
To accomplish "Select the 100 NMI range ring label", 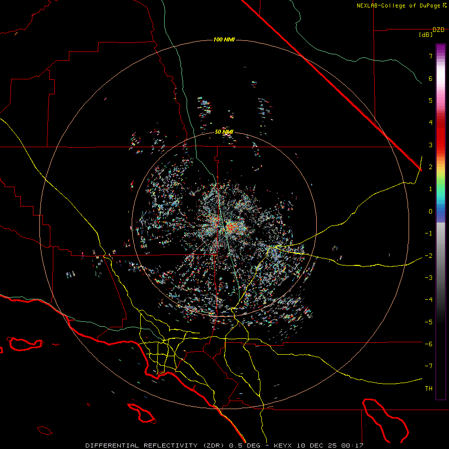I will [x=224, y=39].
